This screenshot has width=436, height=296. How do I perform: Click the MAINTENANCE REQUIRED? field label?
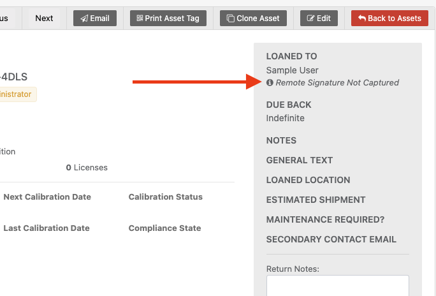tap(325, 219)
